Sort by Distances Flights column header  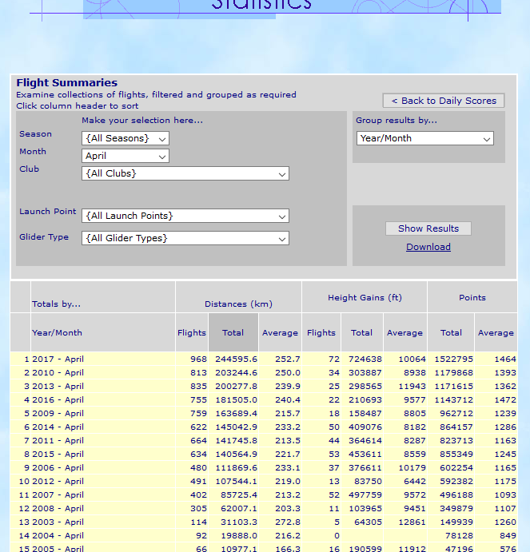(x=192, y=333)
